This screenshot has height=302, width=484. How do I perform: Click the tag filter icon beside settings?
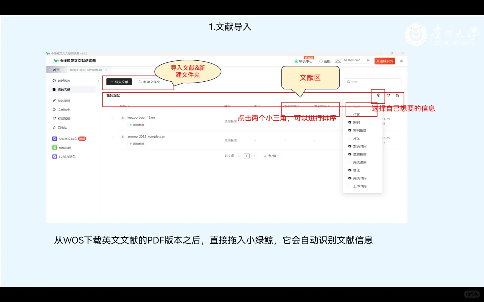click(x=388, y=95)
